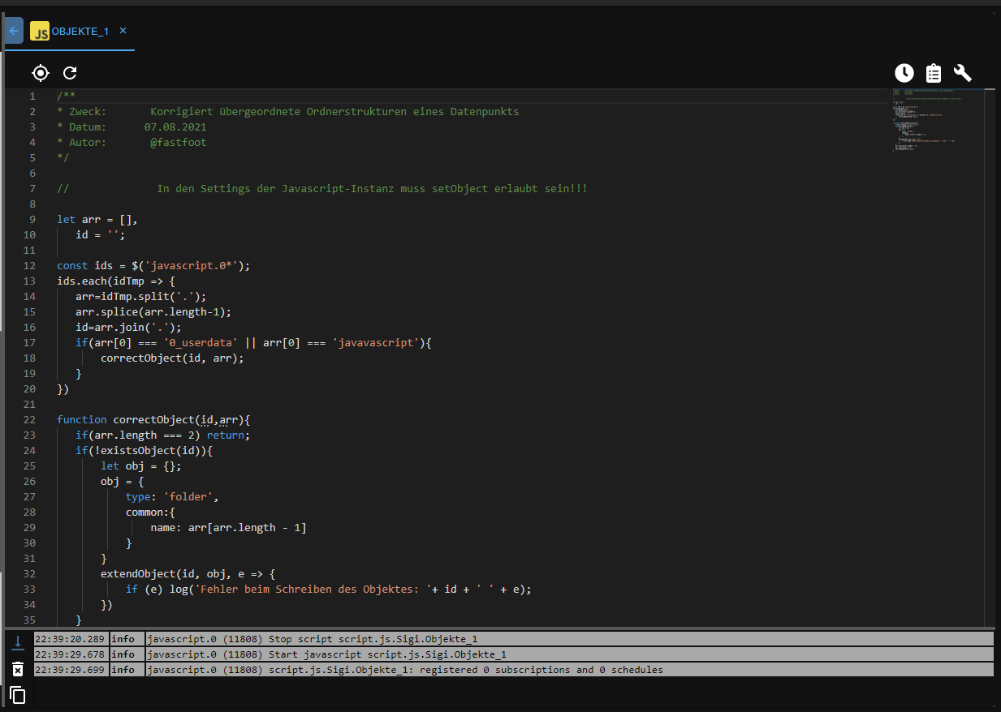Click the 'name: arr[arr.length - 1]' line
This screenshot has height=712, width=1001.
[x=229, y=527]
